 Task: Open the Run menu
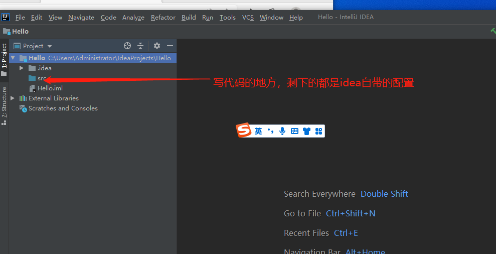[x=208, y=18]
